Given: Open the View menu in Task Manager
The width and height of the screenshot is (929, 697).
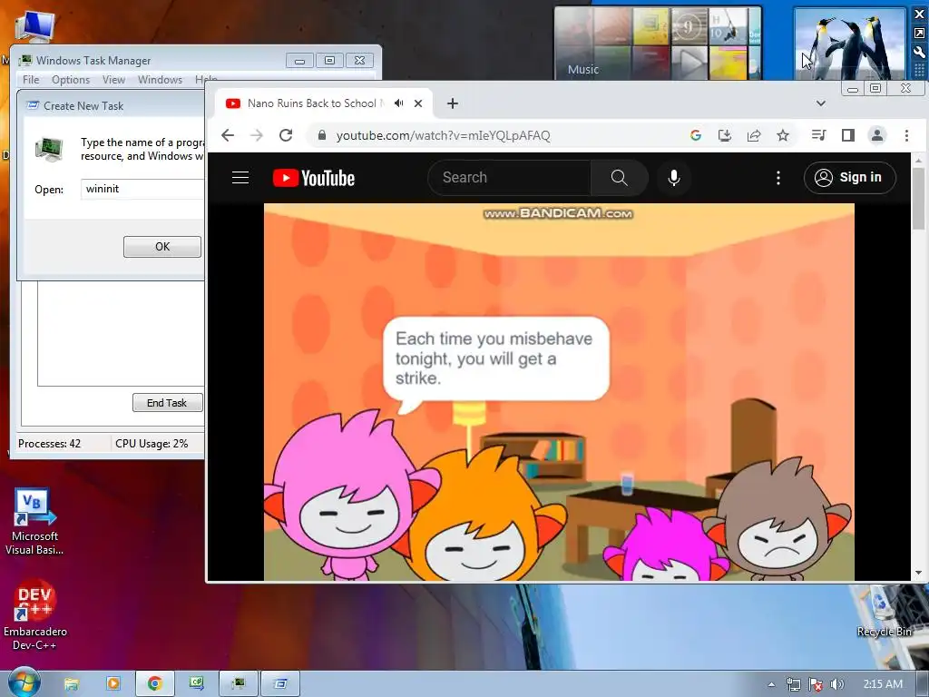Looking at the screenshot, I should (x=113, y=80).
